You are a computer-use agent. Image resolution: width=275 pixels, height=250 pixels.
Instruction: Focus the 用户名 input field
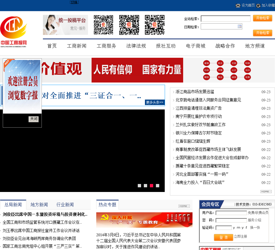(231, 213)
